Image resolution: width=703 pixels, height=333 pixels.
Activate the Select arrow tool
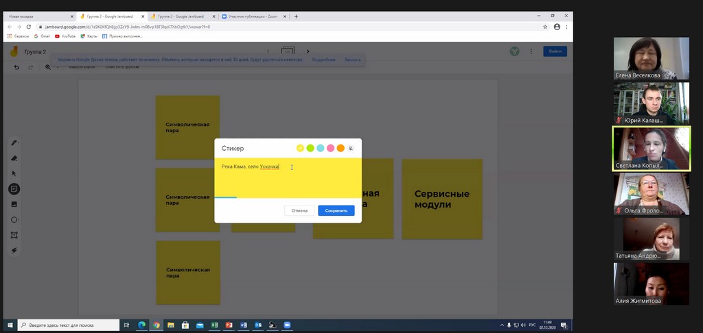14,173
